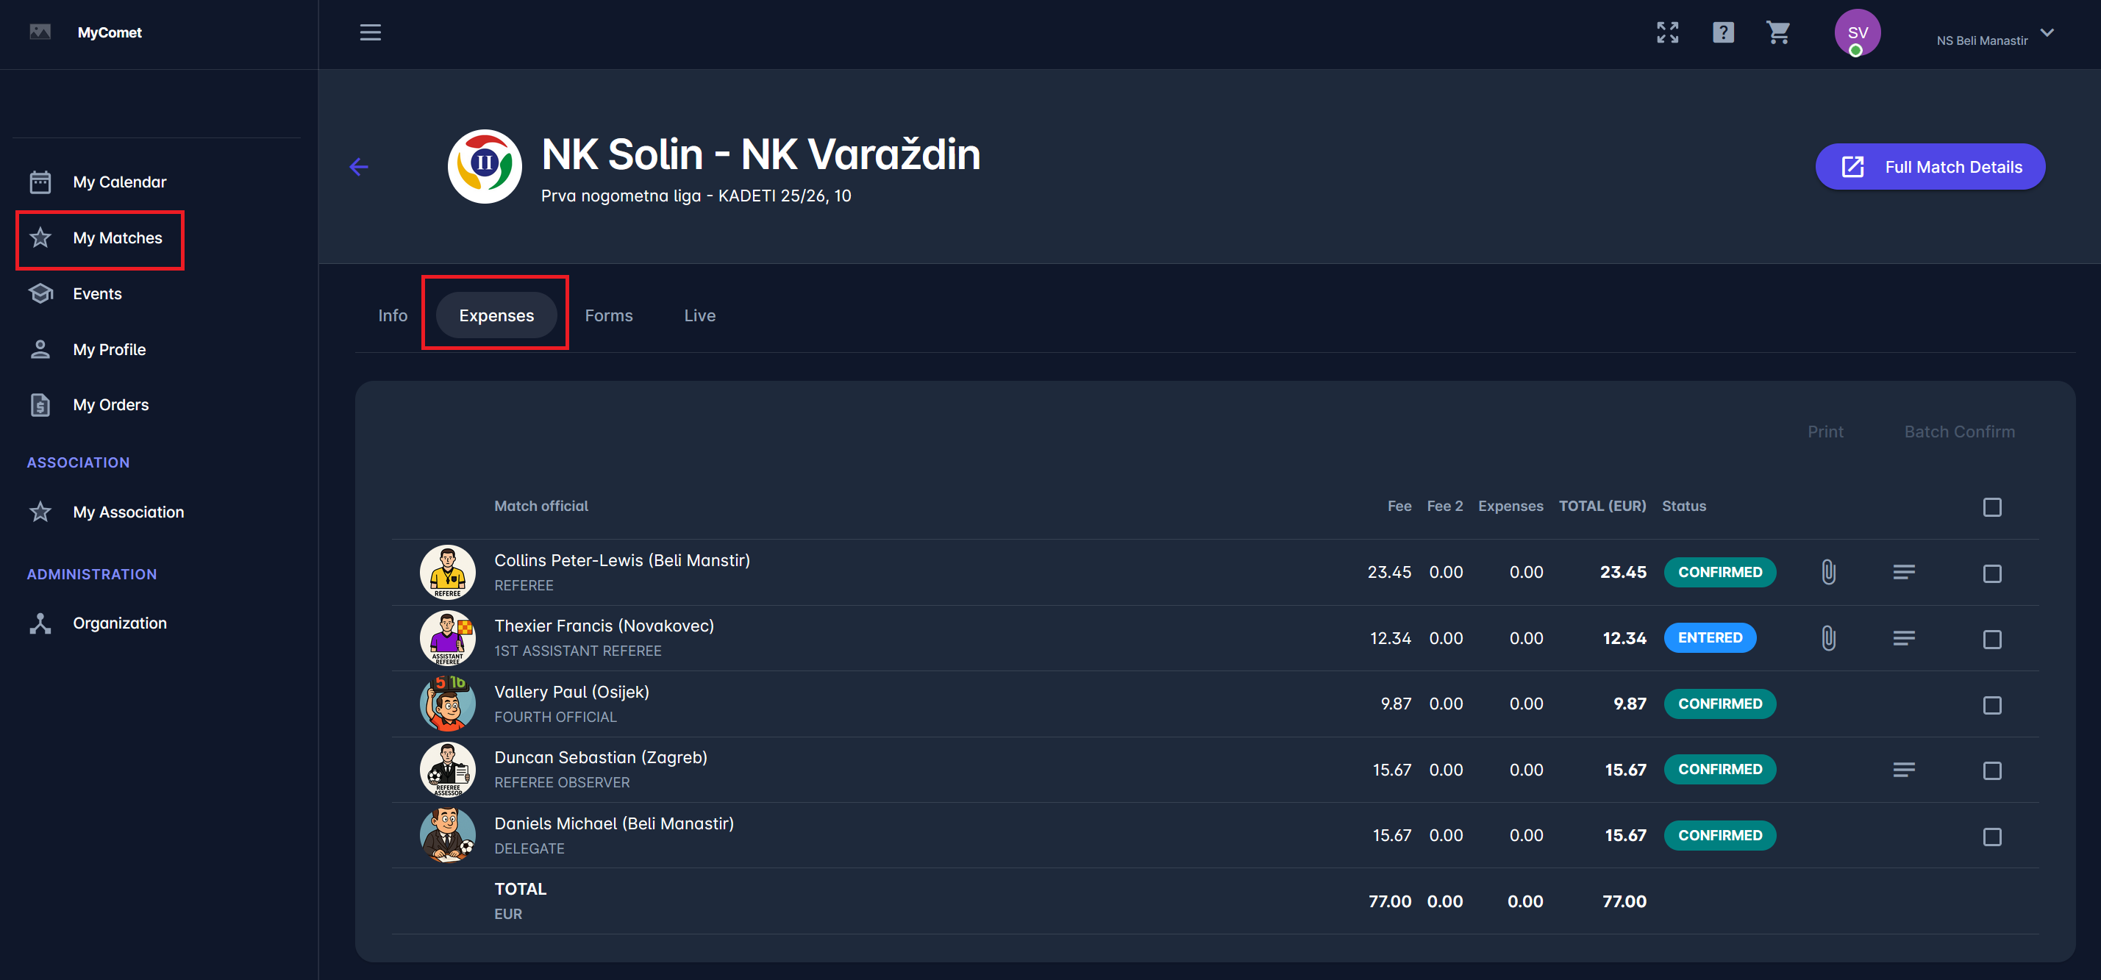
Task: Tick checkbox for Vallery Paul row
Action: pos(1991,705)
